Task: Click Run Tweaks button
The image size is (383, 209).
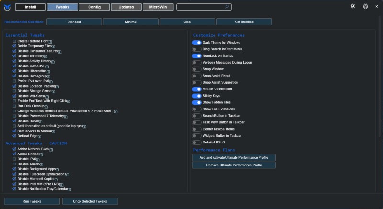Action: [x=32, y=201]
